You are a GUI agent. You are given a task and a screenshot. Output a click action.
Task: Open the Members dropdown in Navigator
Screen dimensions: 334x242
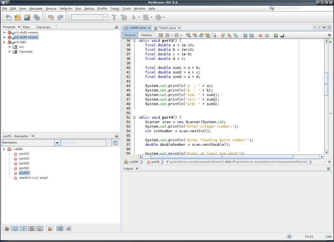(57, 143)
